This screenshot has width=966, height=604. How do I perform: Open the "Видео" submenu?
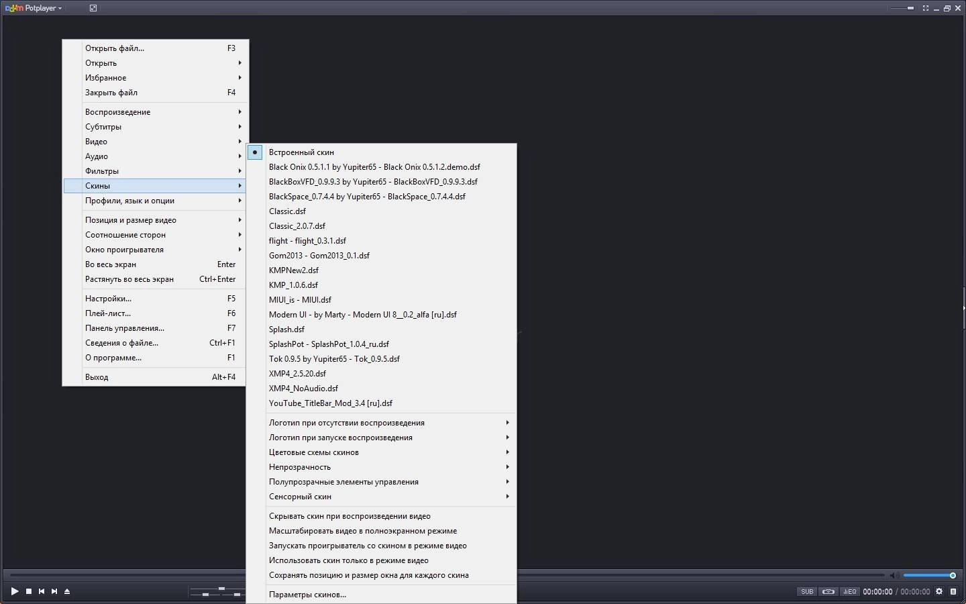[155, 142]
